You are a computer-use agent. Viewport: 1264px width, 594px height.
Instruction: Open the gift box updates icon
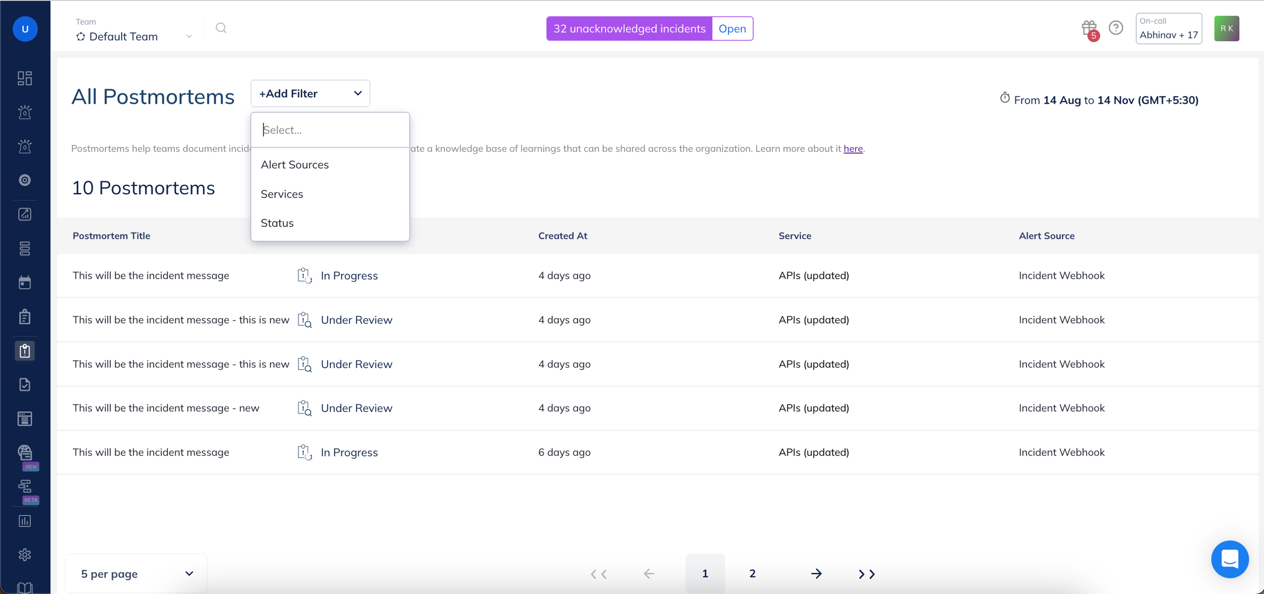(x=1090, y=29)
